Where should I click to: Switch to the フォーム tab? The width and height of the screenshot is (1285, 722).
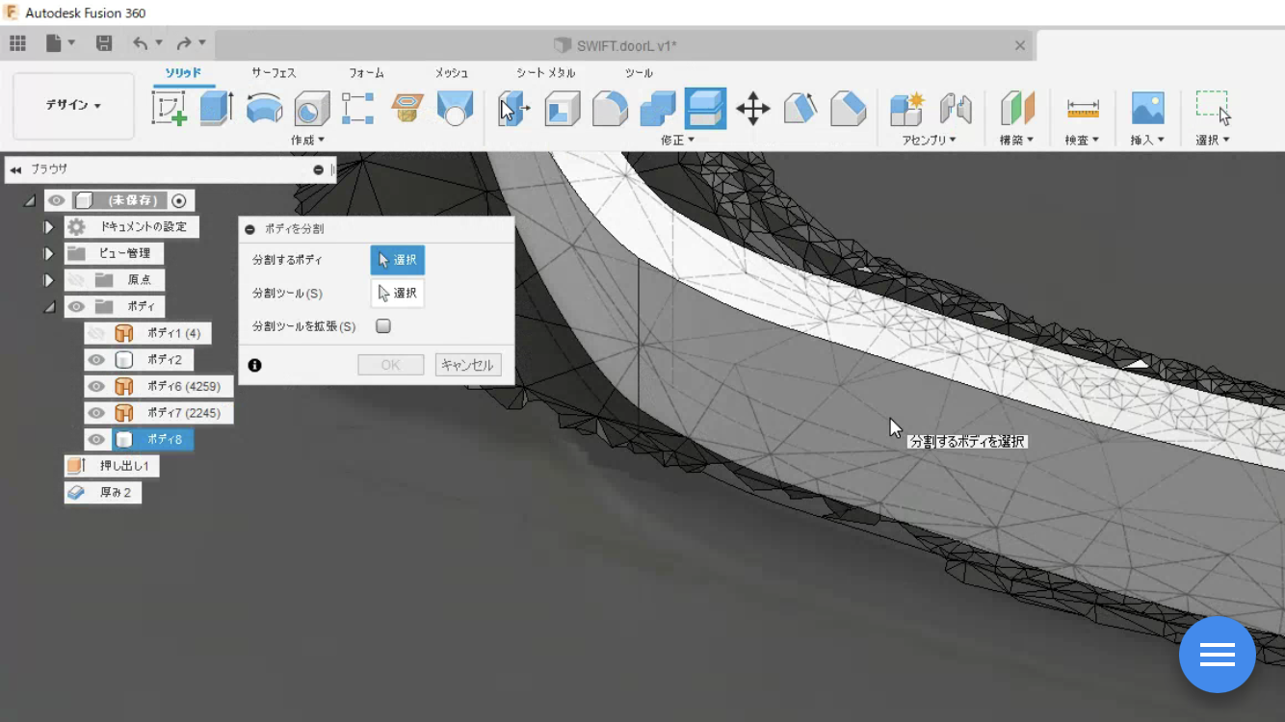[x=366, y=73]
